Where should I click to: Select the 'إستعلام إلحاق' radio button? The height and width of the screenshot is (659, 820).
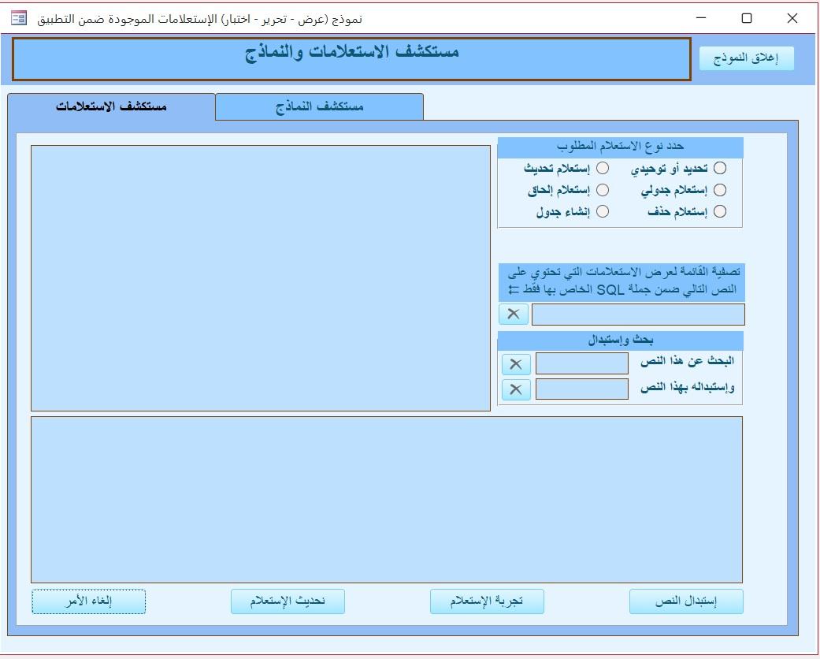point(604,190)
